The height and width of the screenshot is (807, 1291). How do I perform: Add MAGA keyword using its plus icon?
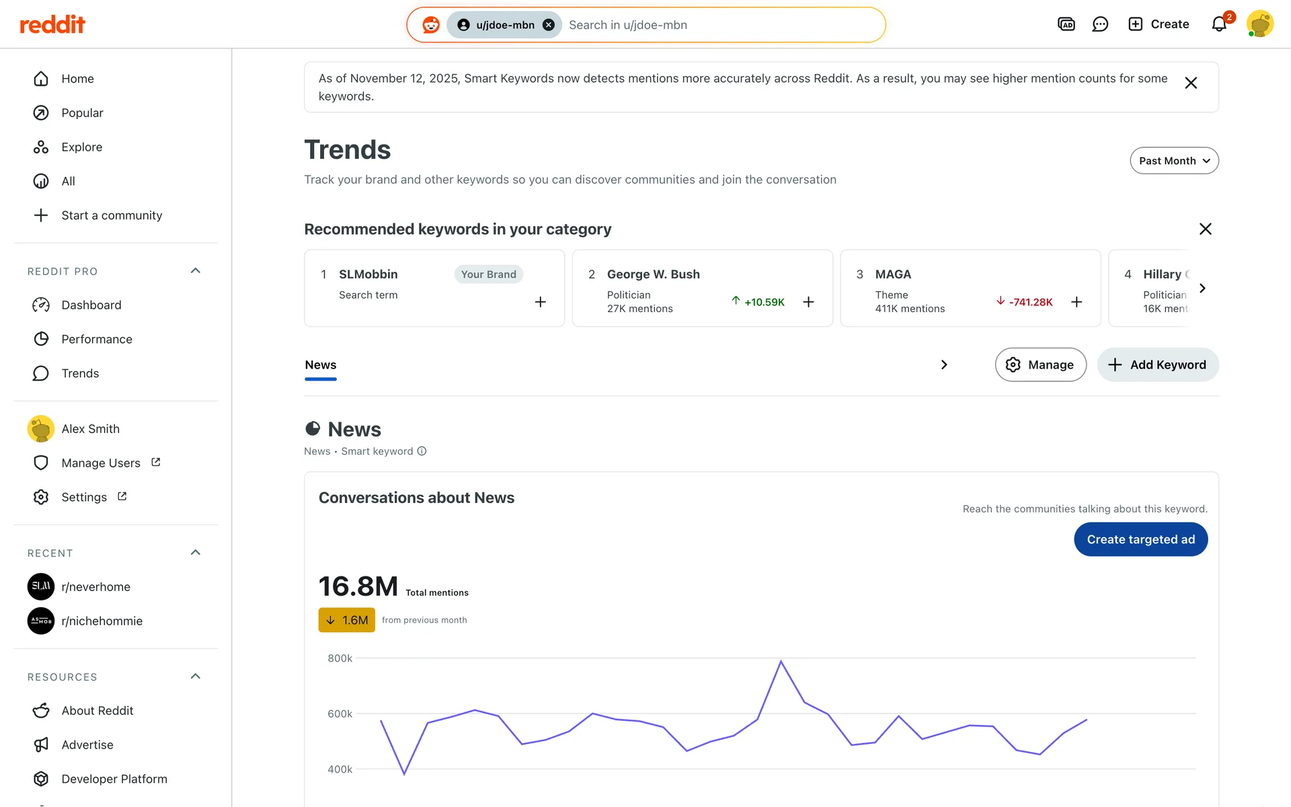click(x=1077, y=302)
